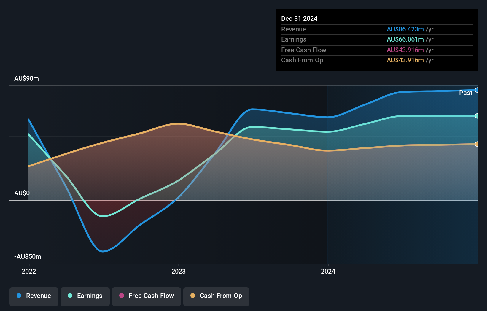Click the -AU$50m y-axis label
The height and width of the screenshot is (311, 487).
[x=28, y=256]
